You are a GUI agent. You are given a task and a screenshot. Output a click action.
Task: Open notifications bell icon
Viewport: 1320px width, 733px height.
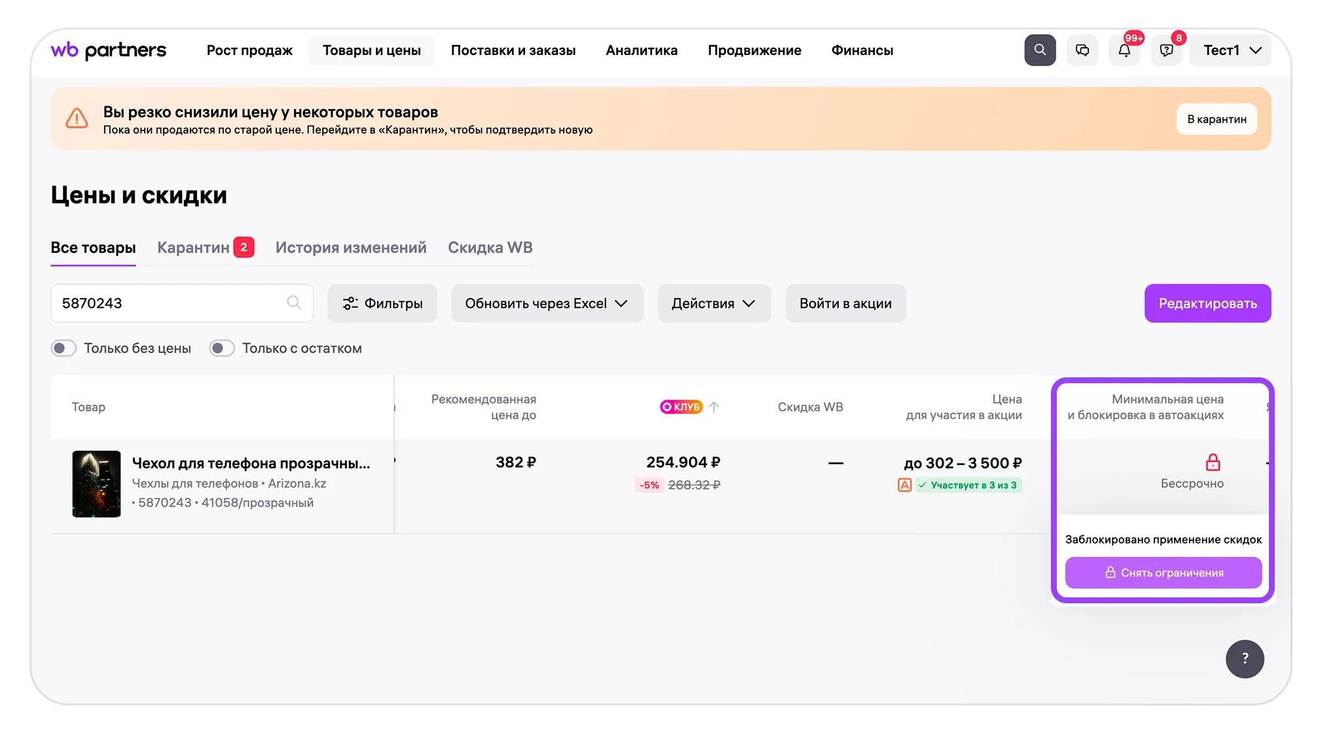(x=1124, y=50)
